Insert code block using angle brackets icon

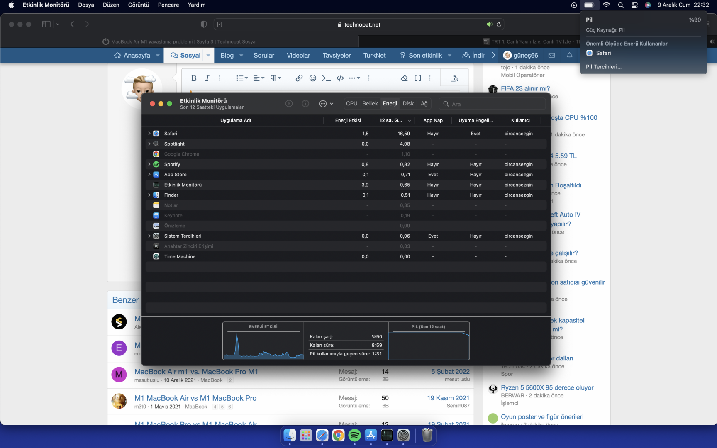coord(340,78)
